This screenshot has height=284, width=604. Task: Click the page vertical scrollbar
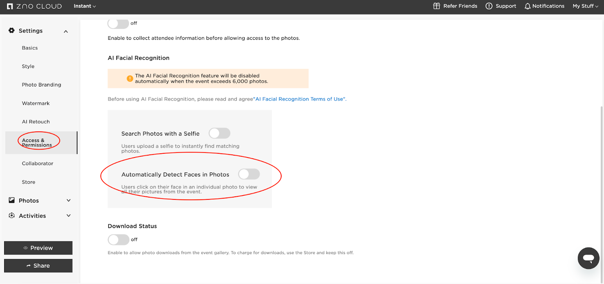602,189
